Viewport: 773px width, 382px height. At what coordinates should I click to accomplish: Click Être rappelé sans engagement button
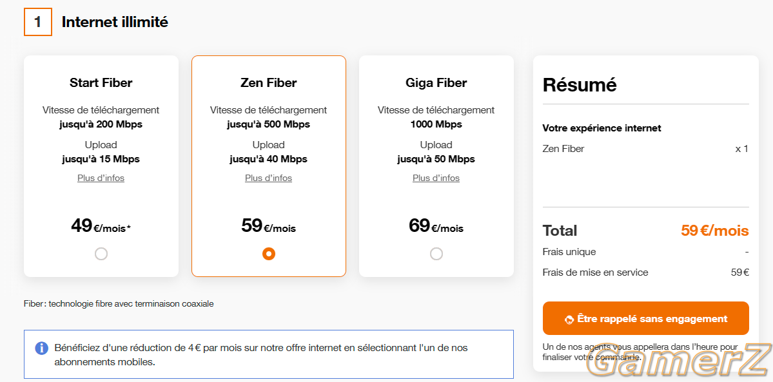646,318
